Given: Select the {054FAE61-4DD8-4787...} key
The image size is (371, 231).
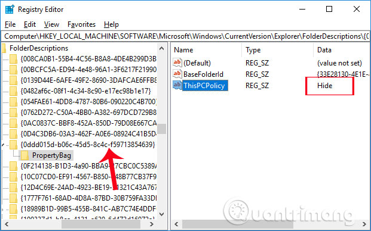Looking at the screenshot, I should point(88,102).
